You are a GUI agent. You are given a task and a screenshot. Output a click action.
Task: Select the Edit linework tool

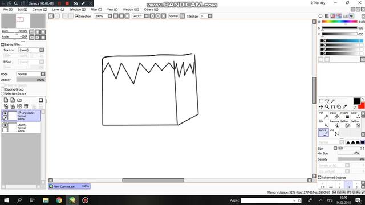click(x=323, y=124)
